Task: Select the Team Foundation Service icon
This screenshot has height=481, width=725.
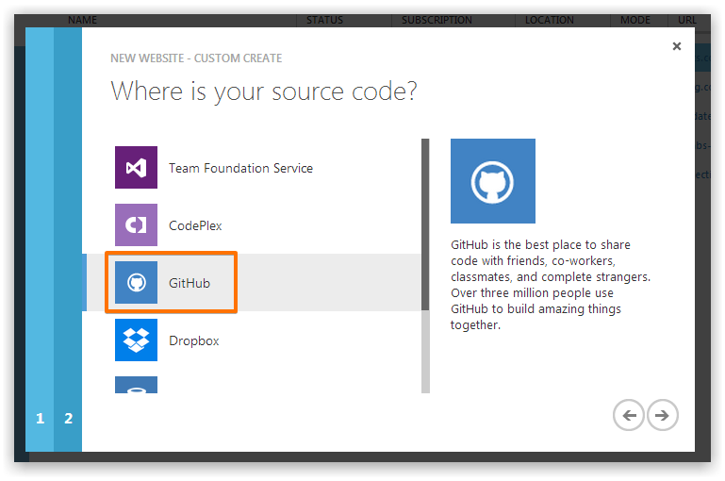Action: (x=136, y=168)
